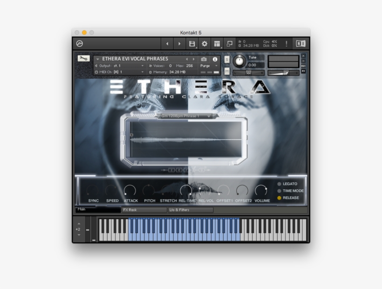This screenshot has width=382, height=289.
Task: Switch to the FX Rack tab
Action: 143,210
